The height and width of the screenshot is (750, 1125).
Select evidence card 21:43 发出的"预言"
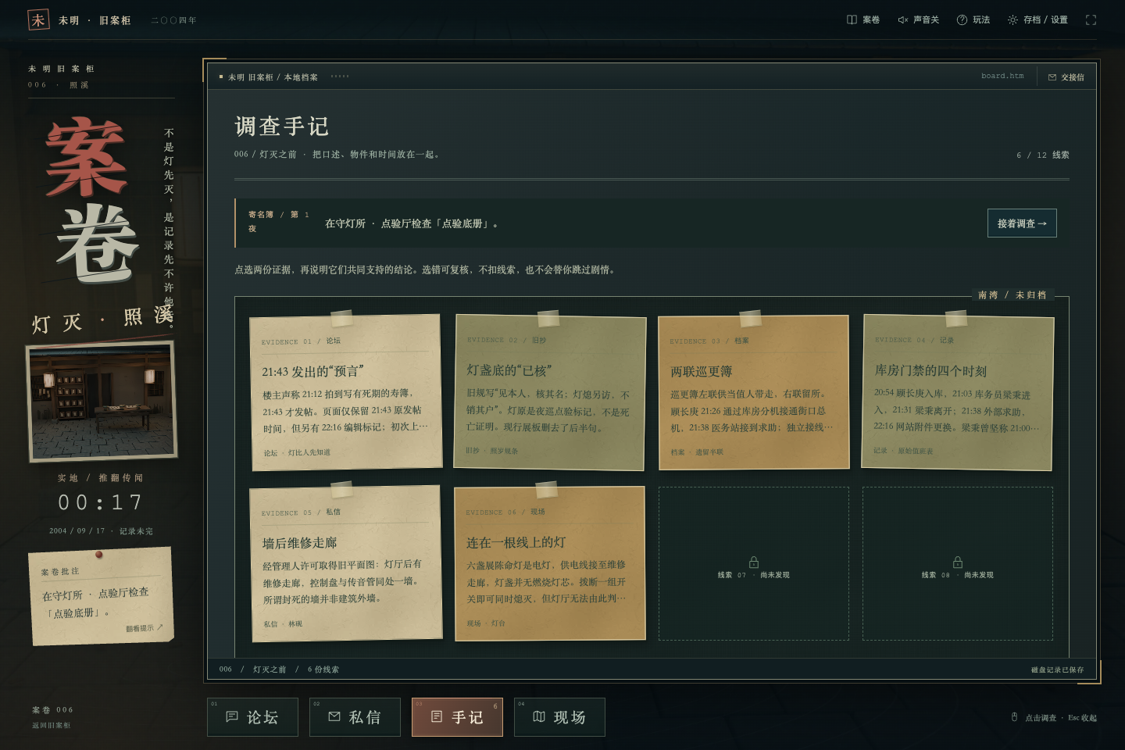coord(346,393)
